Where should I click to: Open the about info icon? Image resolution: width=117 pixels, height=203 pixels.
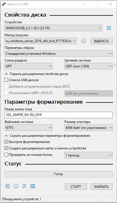[x=16, y=186]
